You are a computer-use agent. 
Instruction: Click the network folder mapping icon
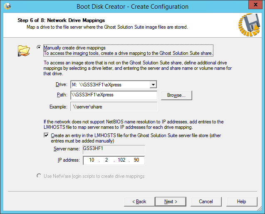click(x=24, y=51)
